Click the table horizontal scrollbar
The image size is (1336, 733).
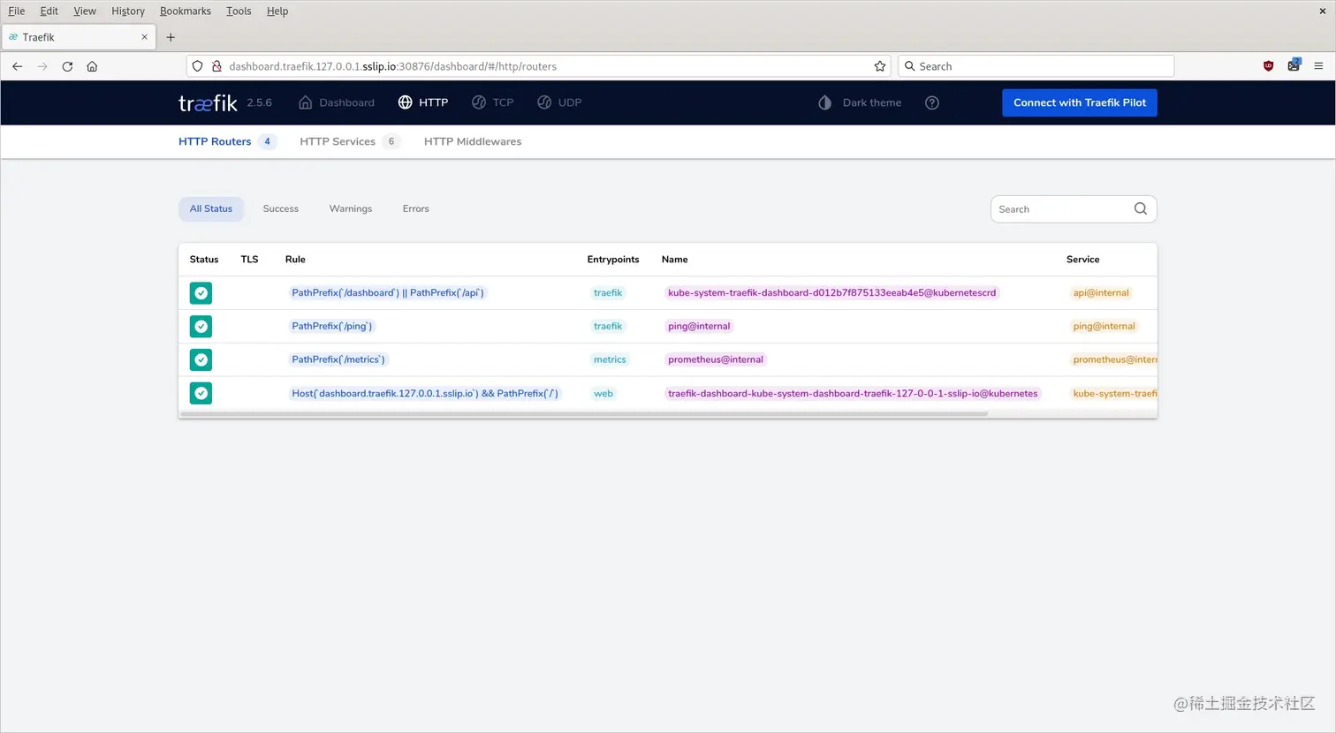click(583, 413)
